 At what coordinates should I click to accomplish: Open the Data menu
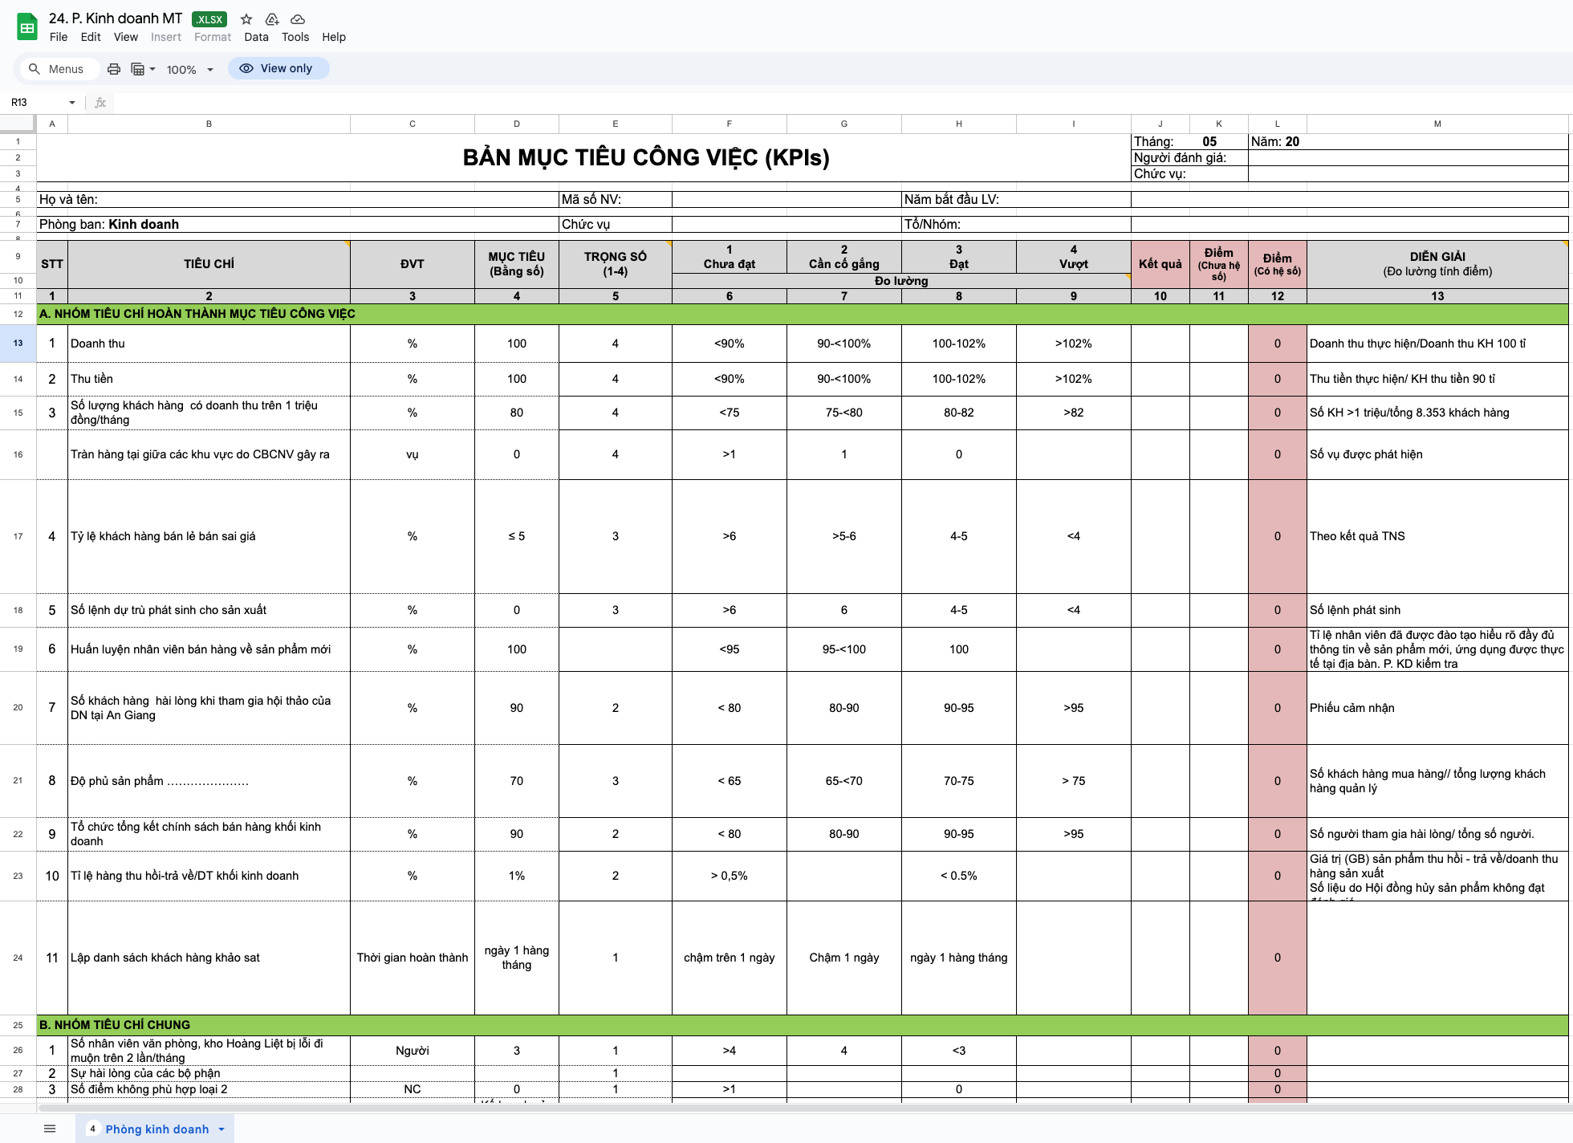pyautogui.click(x=256, y=37)
